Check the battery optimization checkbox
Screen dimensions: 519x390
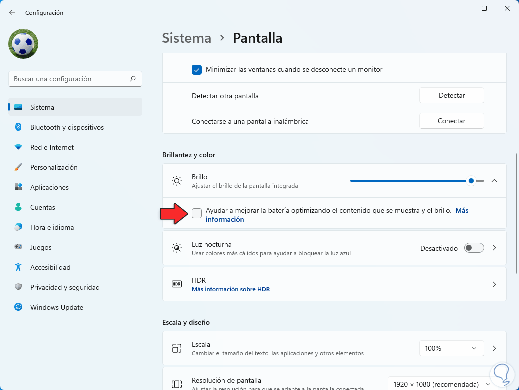coord(197,213)
